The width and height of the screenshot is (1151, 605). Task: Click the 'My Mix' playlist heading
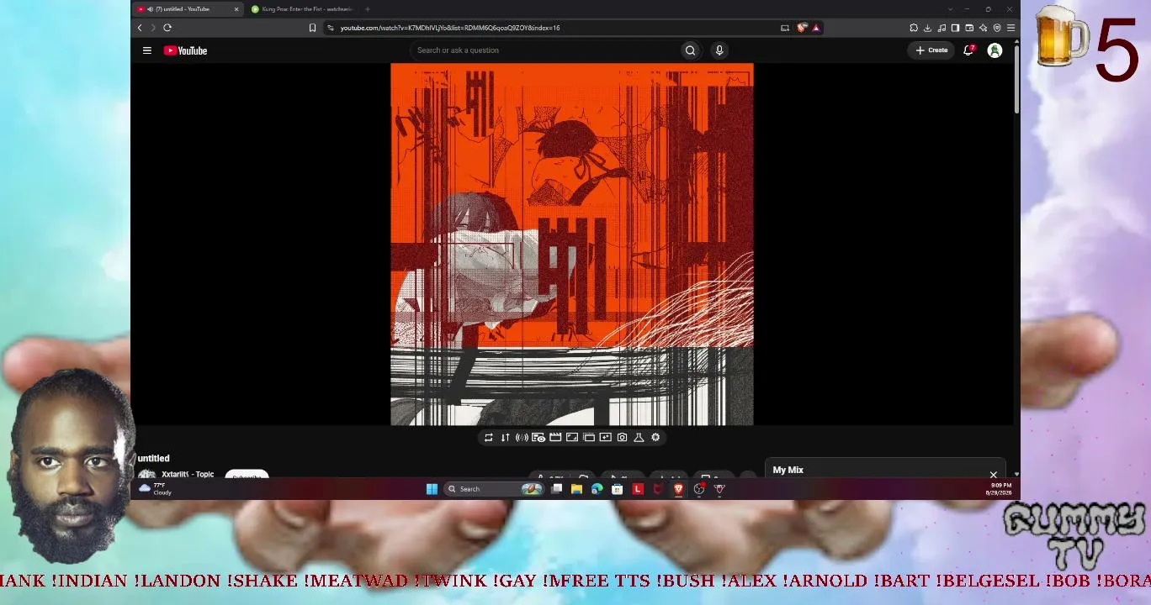tap(788, 470)
